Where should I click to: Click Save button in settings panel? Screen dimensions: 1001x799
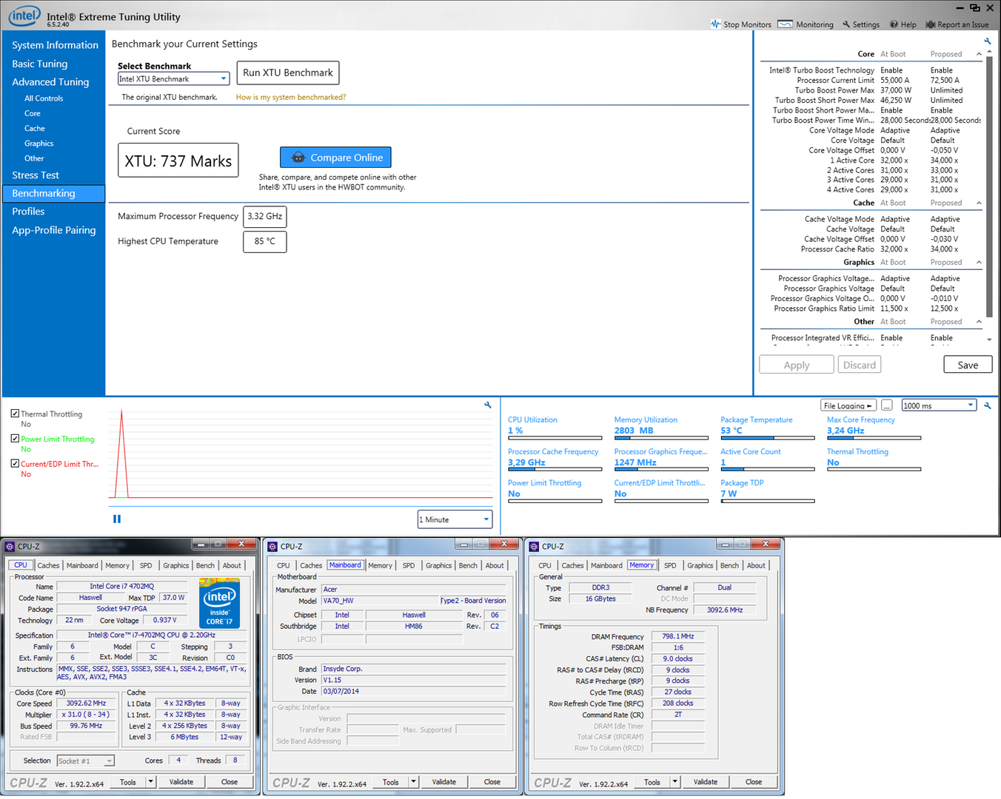click(968, 365)
